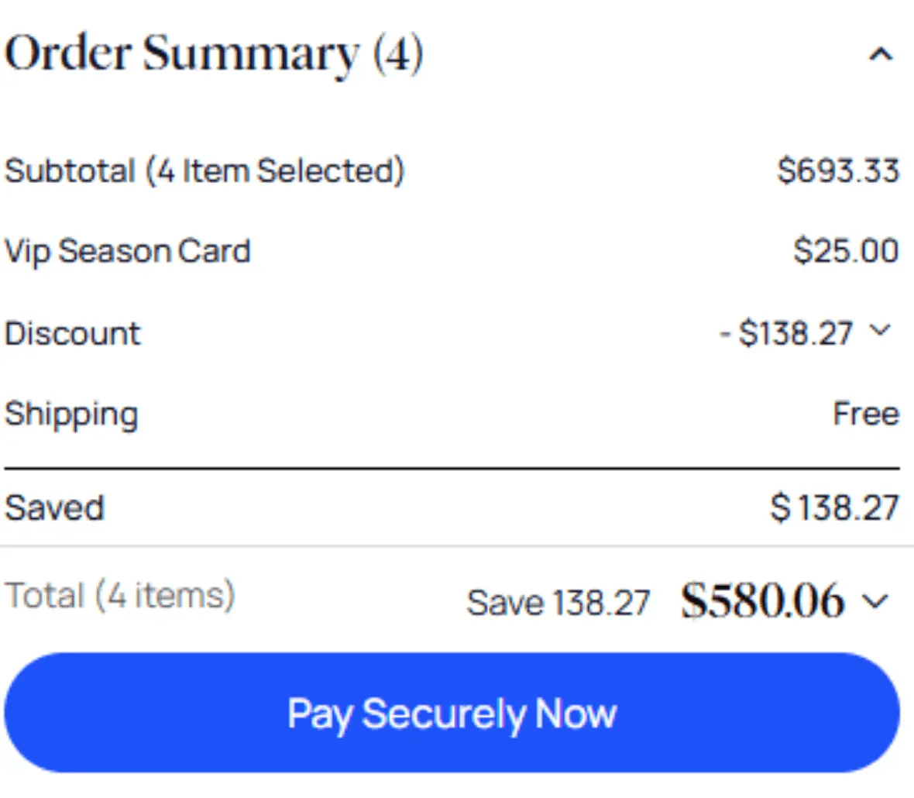Click the Free shipping label
914x798 pixels.
pos(867,414)
